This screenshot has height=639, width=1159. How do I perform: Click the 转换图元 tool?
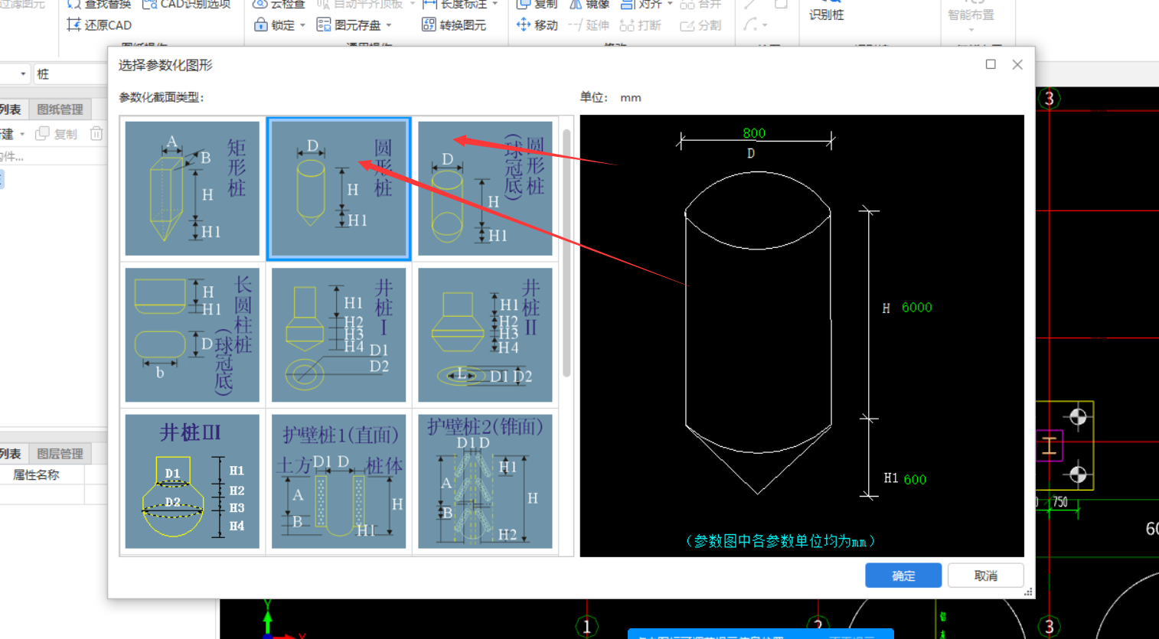pos(454,24)
